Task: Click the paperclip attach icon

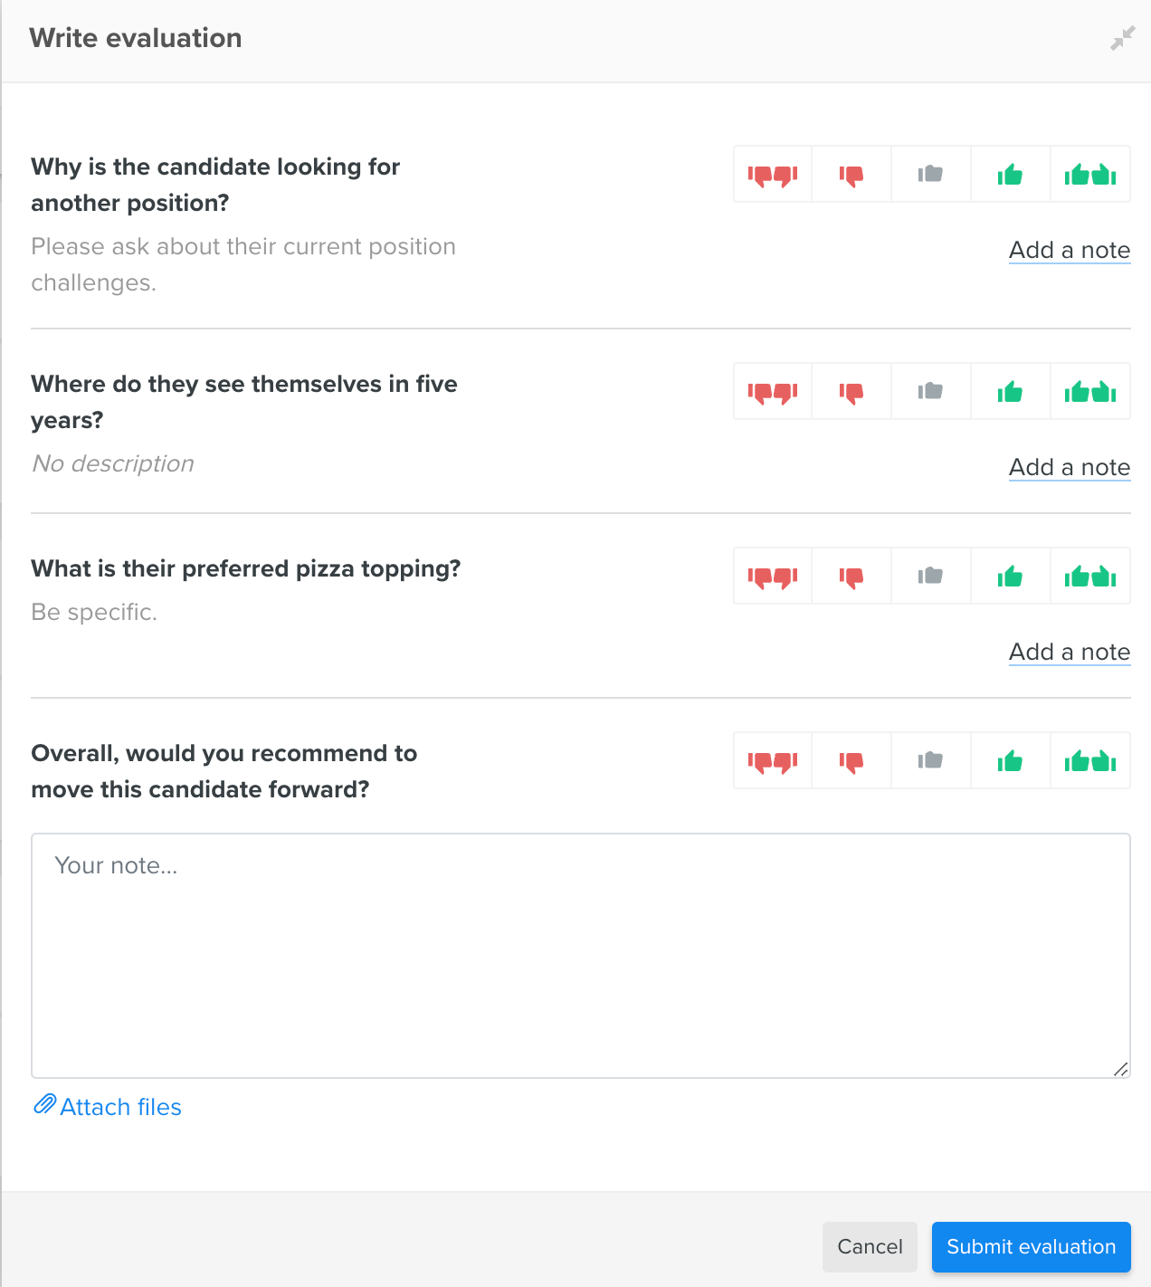Action: 44,1105
